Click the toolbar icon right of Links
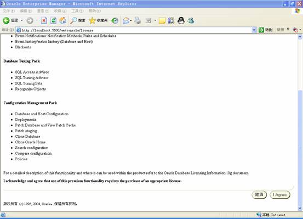This screenshot has height=219, width=303. tap(295, 30)
